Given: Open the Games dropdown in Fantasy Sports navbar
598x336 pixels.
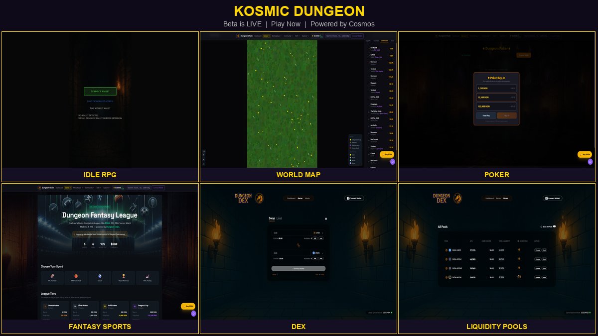Looking at the screenshot, I should point(68,188).
